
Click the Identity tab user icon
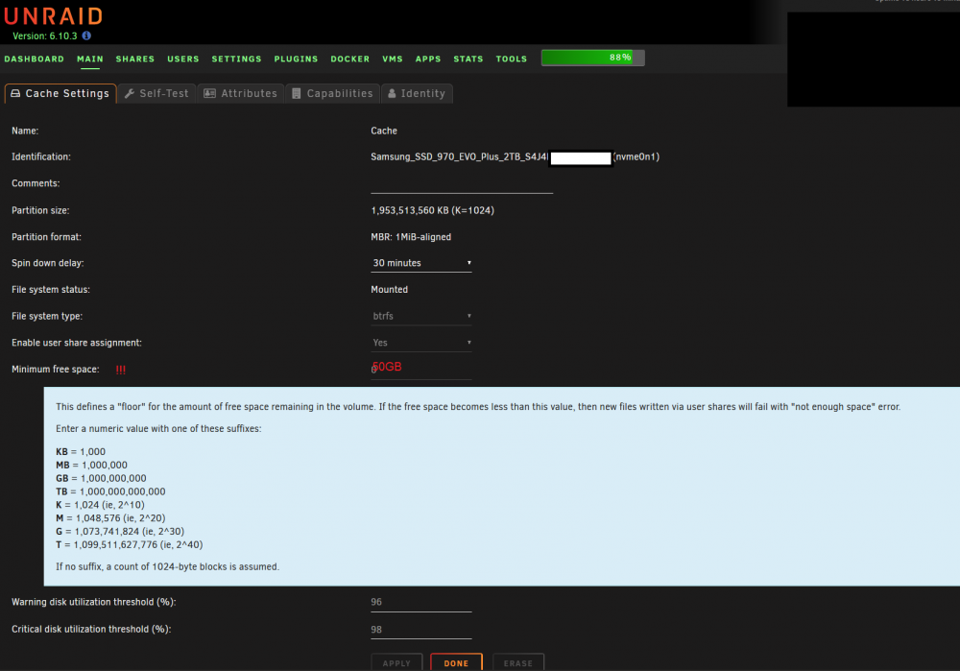click(392, 94)
